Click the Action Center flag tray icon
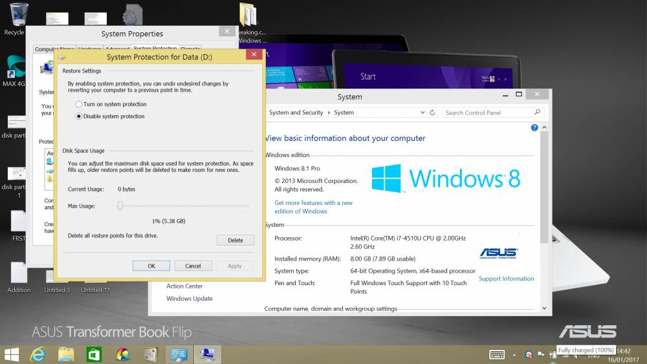Screen dimensions: 647x364 [x=540, y=354]
